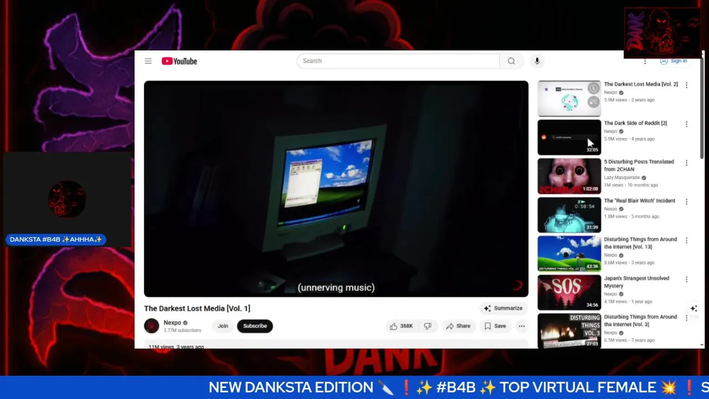Click the DANKSTA avatar in left panel
This screenshot has height=399, width=709.
[67, 199]
